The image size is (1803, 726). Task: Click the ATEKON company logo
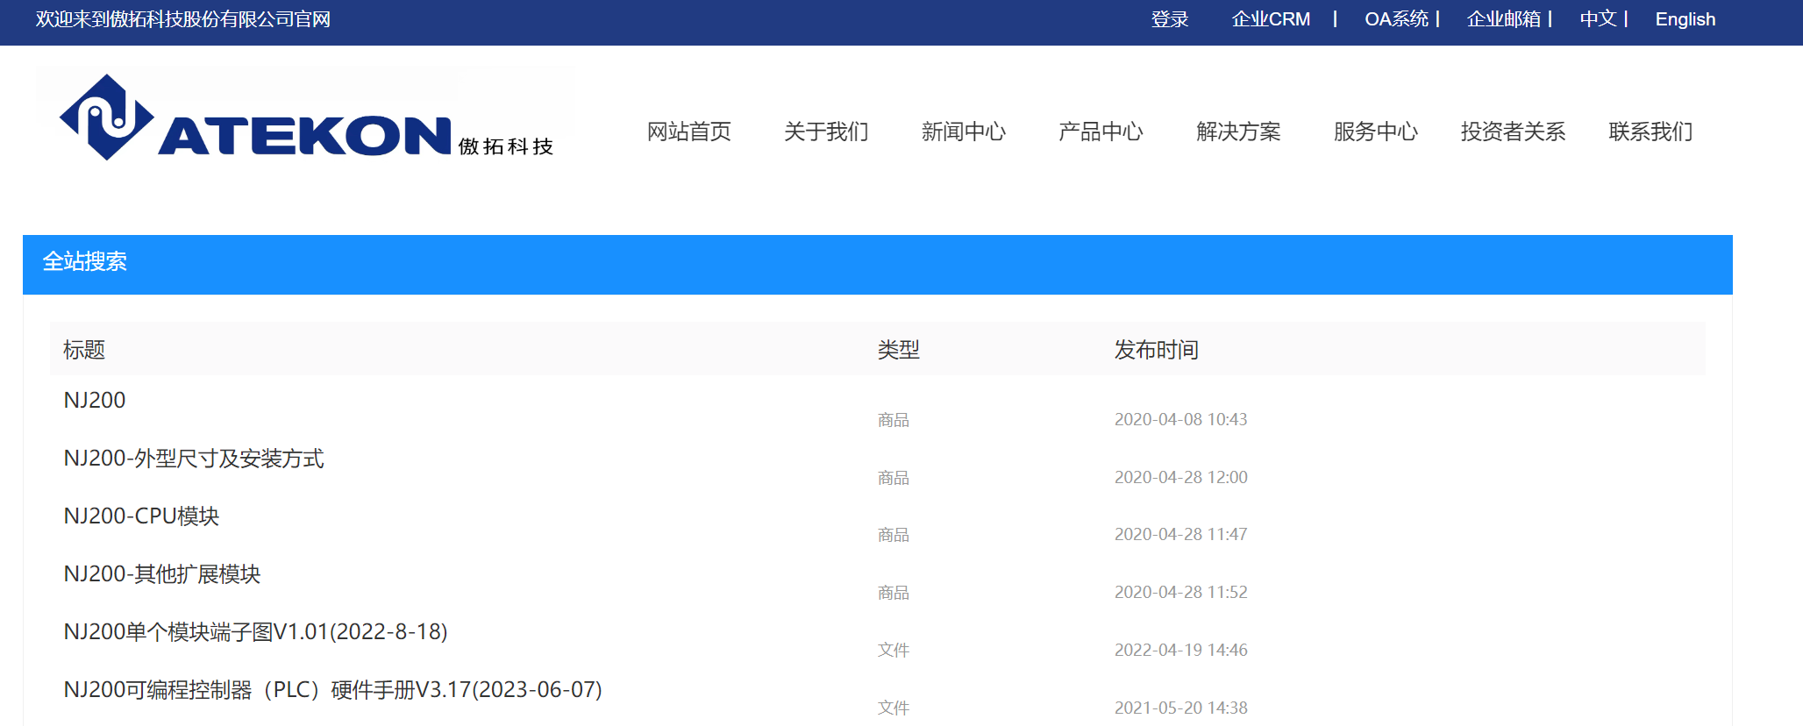[x=306, y=118]
